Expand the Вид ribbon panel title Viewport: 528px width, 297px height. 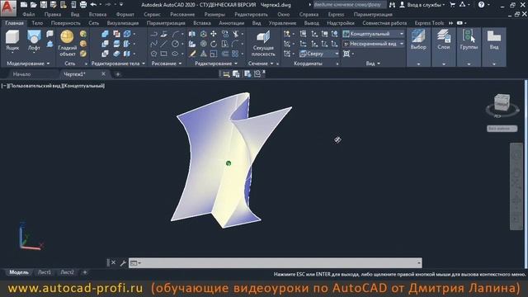pos(373,64)
